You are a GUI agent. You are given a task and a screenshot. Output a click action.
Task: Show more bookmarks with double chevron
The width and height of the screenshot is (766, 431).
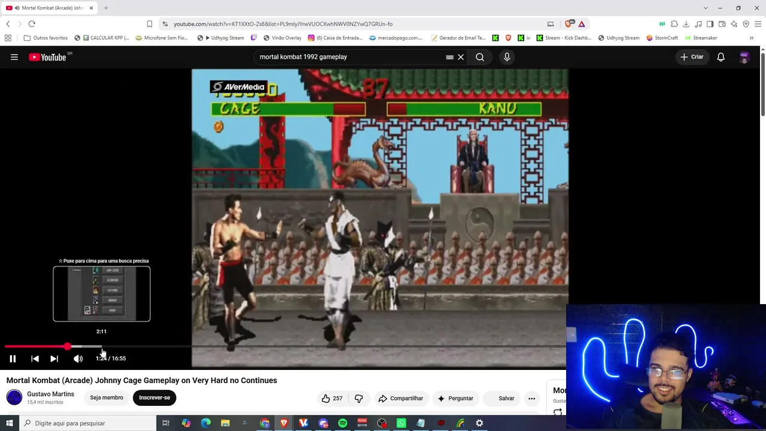pos(751,38)
